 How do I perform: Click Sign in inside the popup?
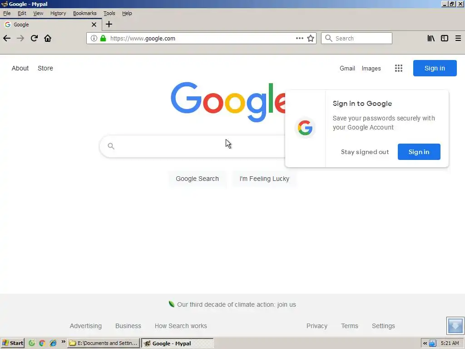pos(419,152)
